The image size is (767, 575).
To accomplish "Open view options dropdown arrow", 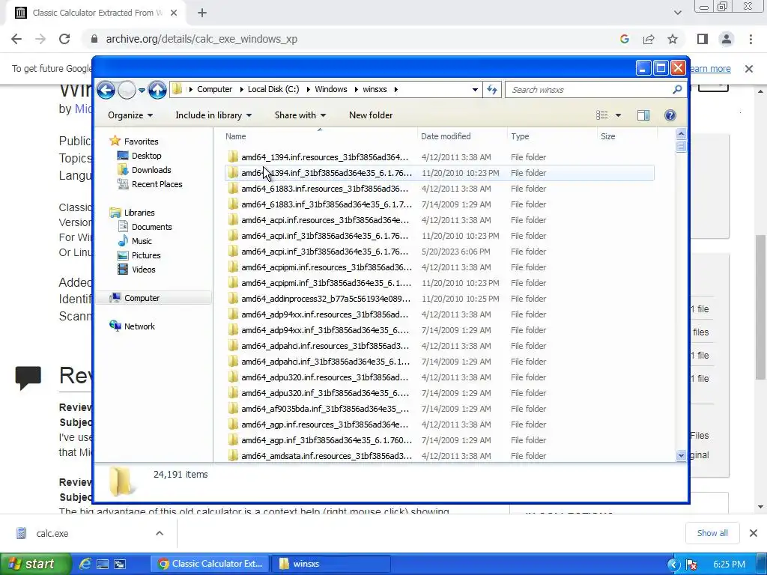I will point(618,115).
